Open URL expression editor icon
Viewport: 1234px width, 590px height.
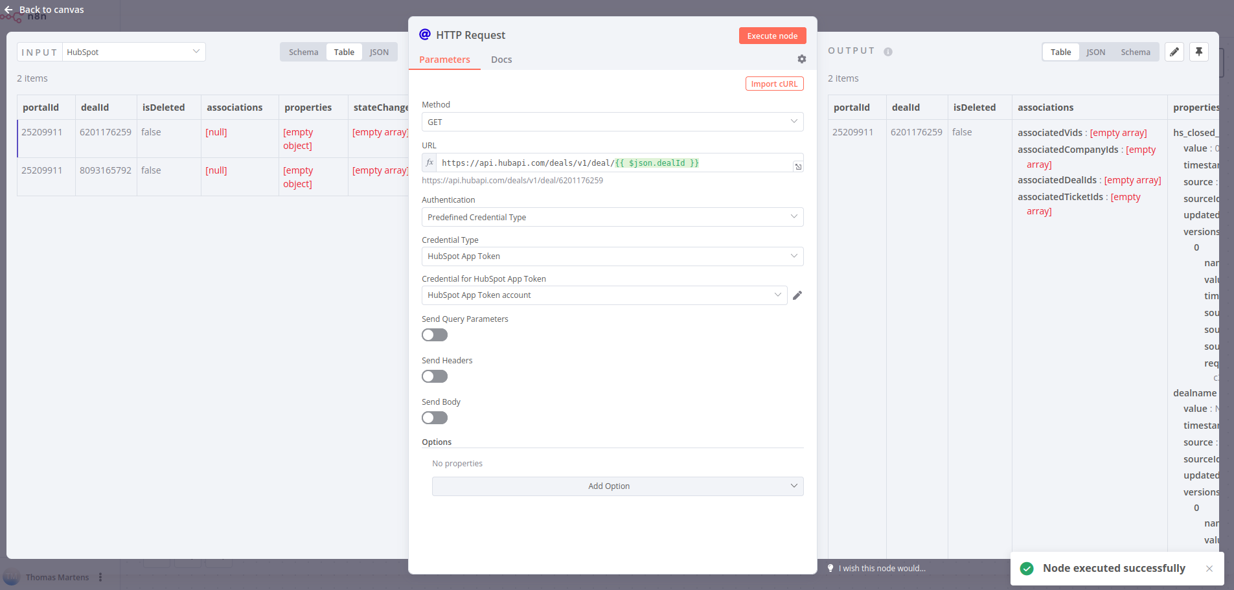click(x=798, y=166)
